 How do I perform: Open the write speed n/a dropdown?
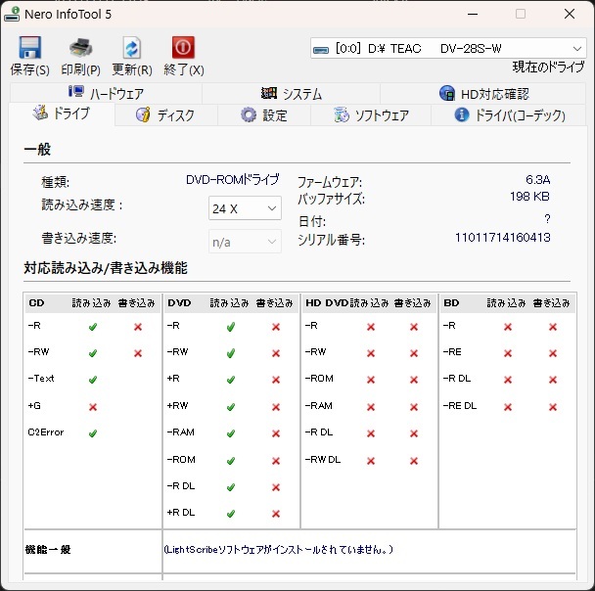point(245,242)
